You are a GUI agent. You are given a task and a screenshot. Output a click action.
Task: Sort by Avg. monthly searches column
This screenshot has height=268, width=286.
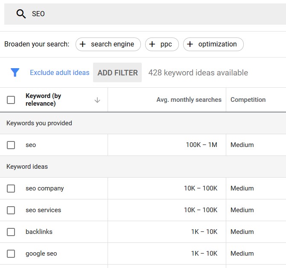(189, 100)
